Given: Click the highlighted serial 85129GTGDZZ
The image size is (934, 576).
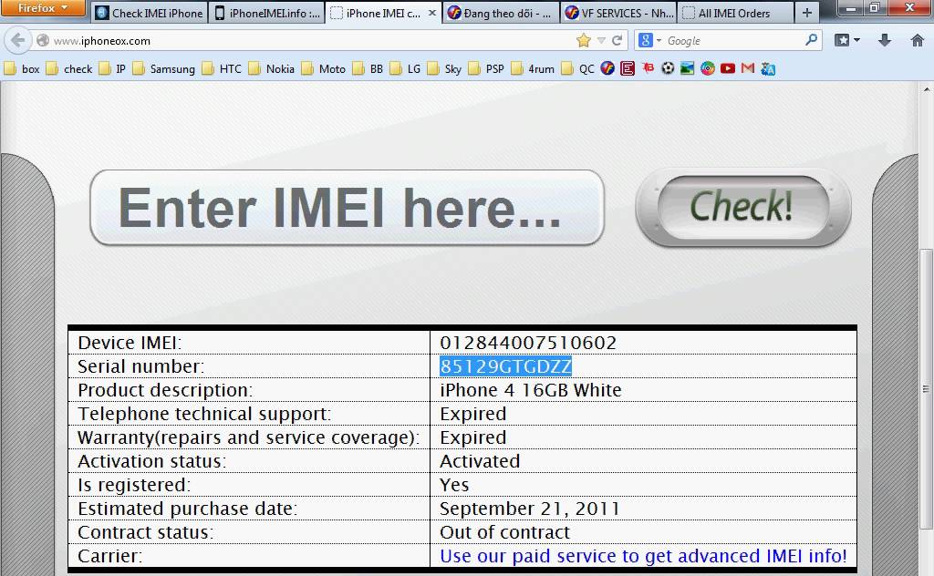Looking at the screenshot, I should (505, 366).
